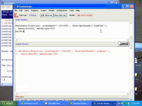Click the 'maxwidth=80, maxheight=30)' line in script

click(36, 29)
